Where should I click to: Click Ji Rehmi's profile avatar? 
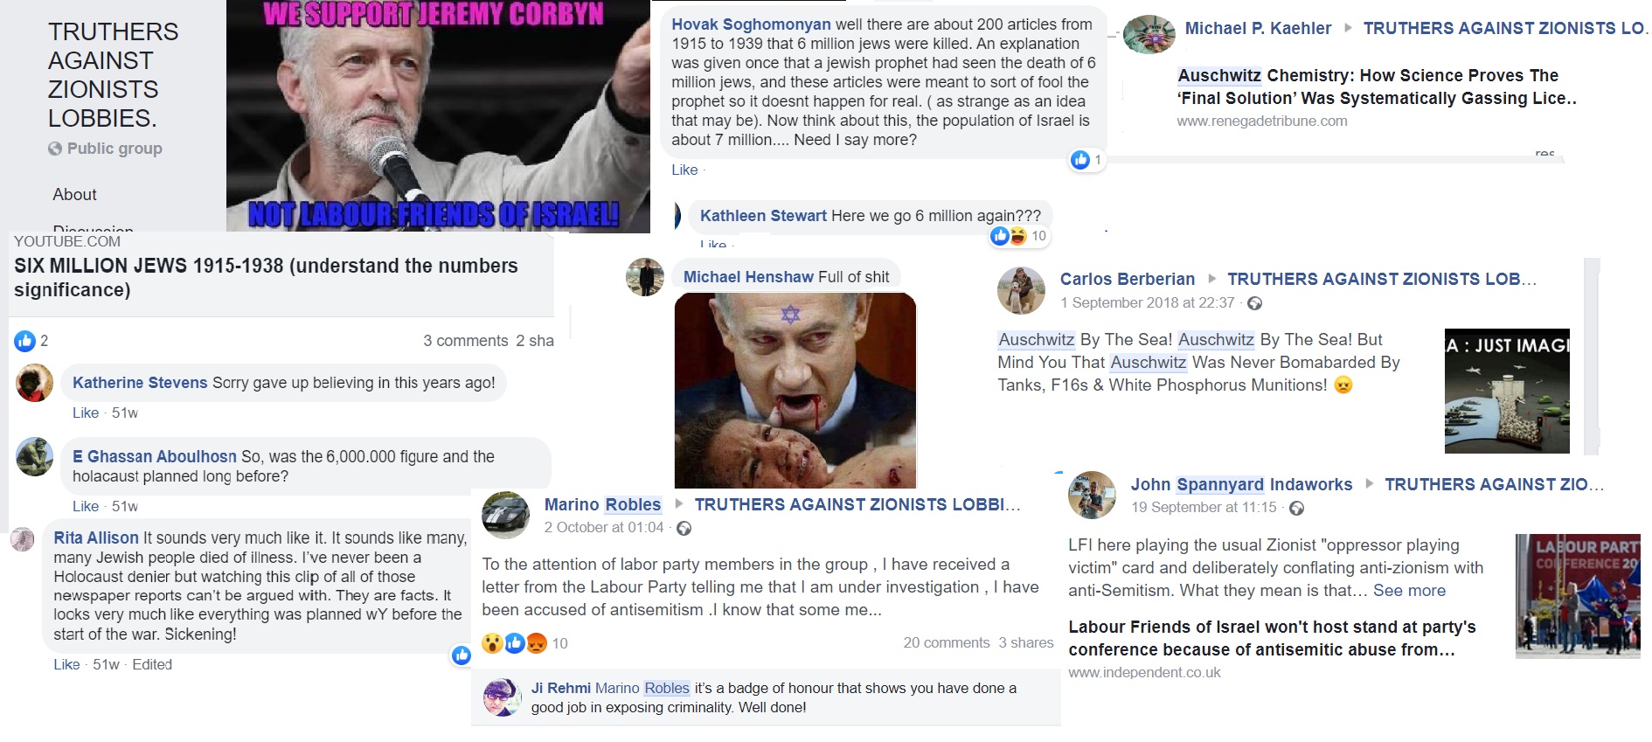point(503,697)
